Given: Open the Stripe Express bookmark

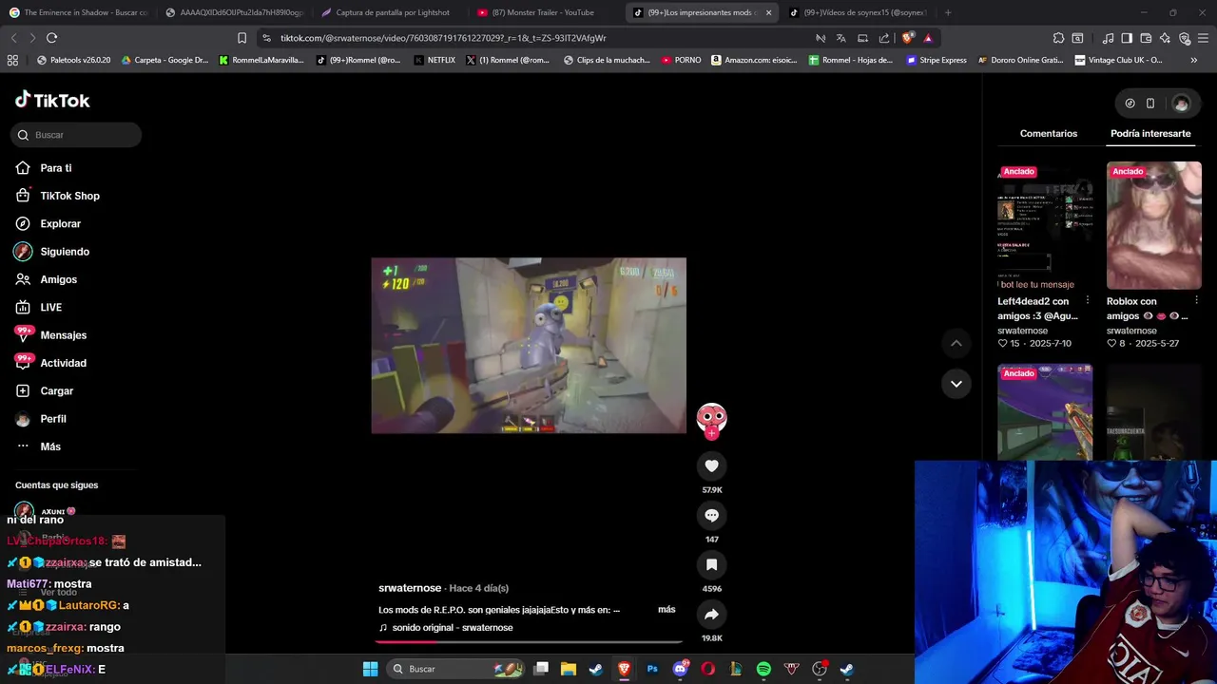Looking at the screenshot, I should pyautogui.click(x=936, y=60).
